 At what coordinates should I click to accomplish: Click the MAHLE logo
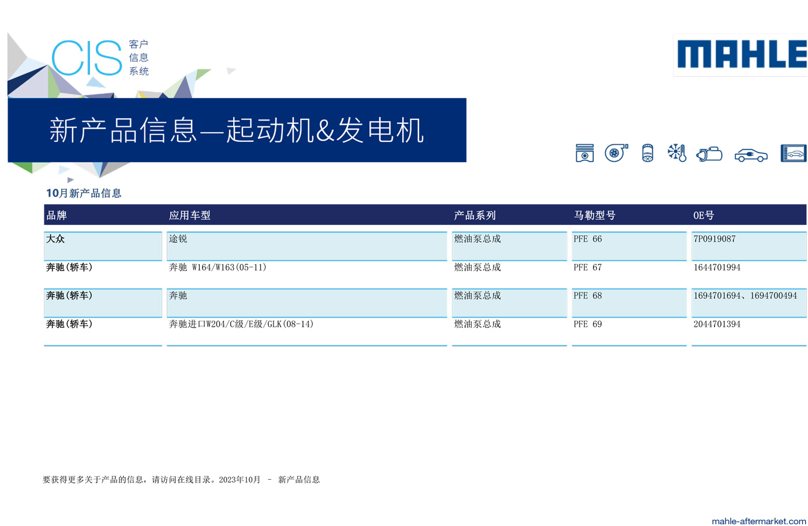click(741, 55)
